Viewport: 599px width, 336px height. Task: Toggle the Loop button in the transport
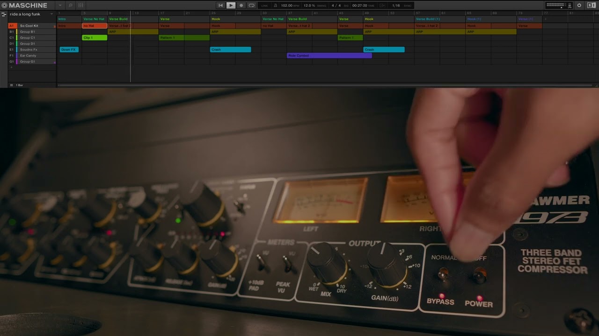252,5
